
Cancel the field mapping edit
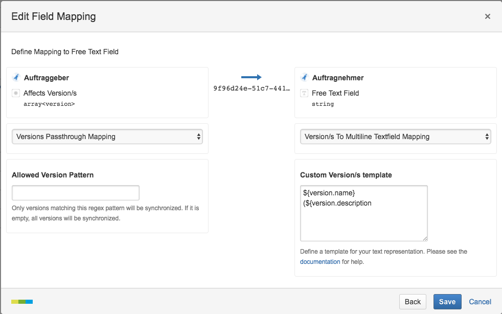(x=480, y=302)
